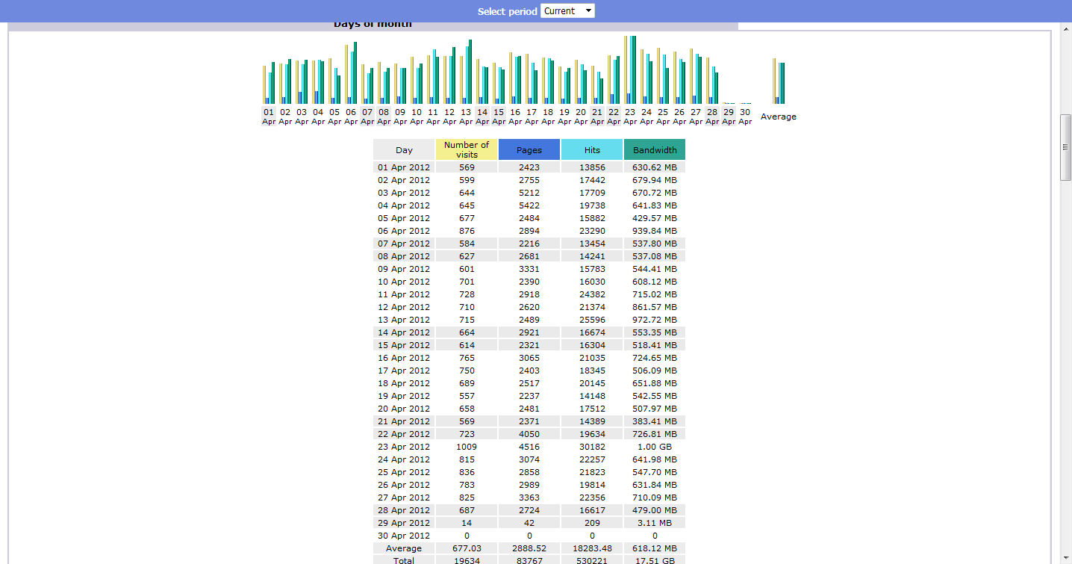1072x564 pixels.
Task: Click the yellow Number of visits header
Action: [467, 150]
